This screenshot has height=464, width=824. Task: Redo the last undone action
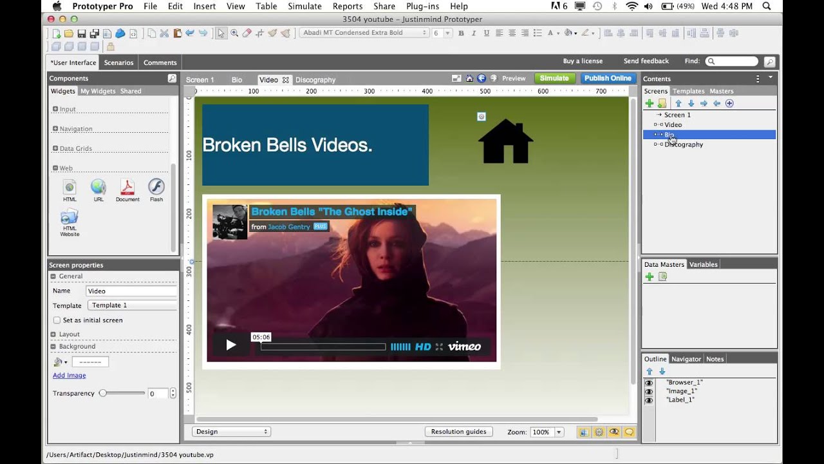click(203, 33)
